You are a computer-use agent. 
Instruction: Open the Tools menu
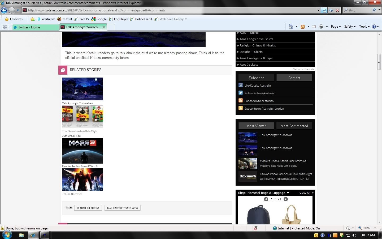pyautogui.click(x=364, y=27)
